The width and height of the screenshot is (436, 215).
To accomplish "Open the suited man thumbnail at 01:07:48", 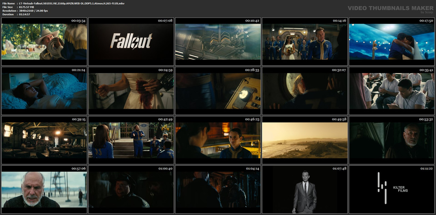I will [305, 189].
